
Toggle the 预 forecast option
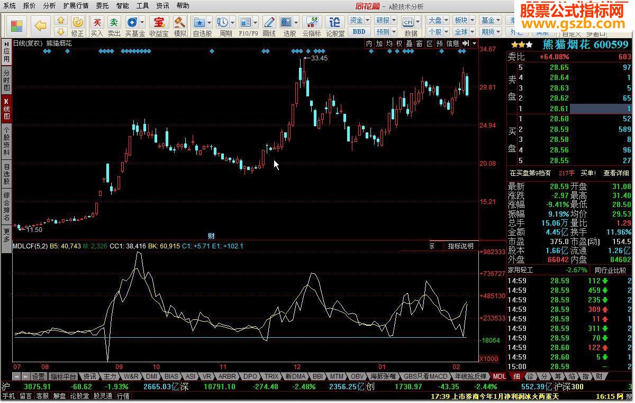[440, 44]
